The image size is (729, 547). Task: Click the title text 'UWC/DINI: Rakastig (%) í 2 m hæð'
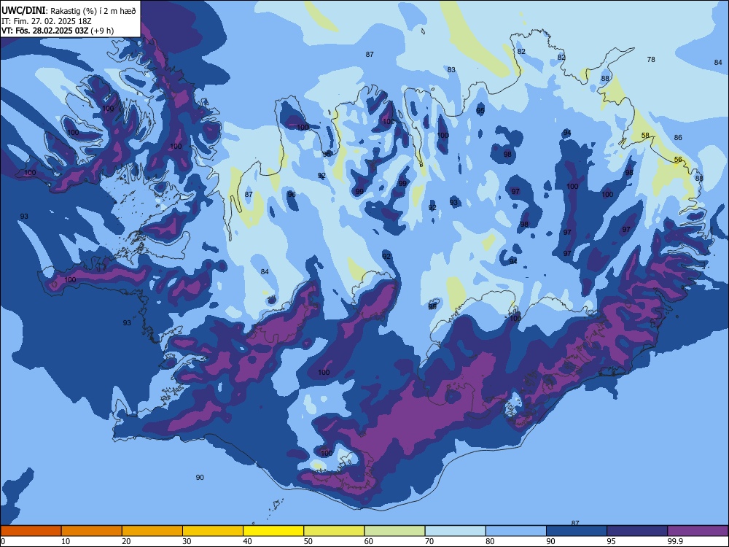(x=69, y=11)
